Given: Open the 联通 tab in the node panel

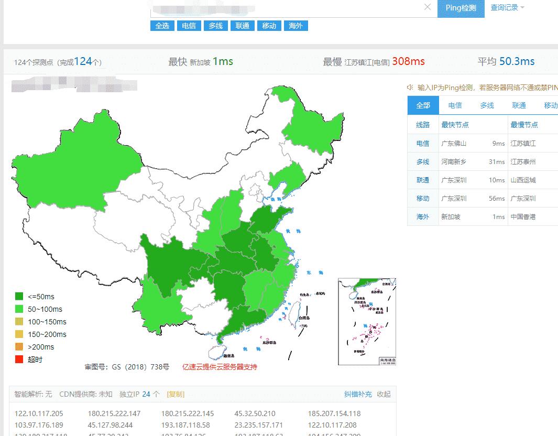Looking at the screenshot, I should [519, 105].
